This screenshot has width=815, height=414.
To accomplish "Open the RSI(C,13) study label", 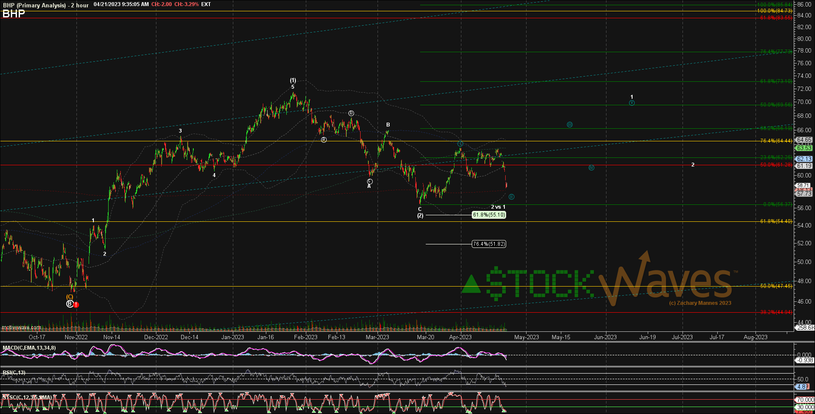I will (x=14, y=373).
